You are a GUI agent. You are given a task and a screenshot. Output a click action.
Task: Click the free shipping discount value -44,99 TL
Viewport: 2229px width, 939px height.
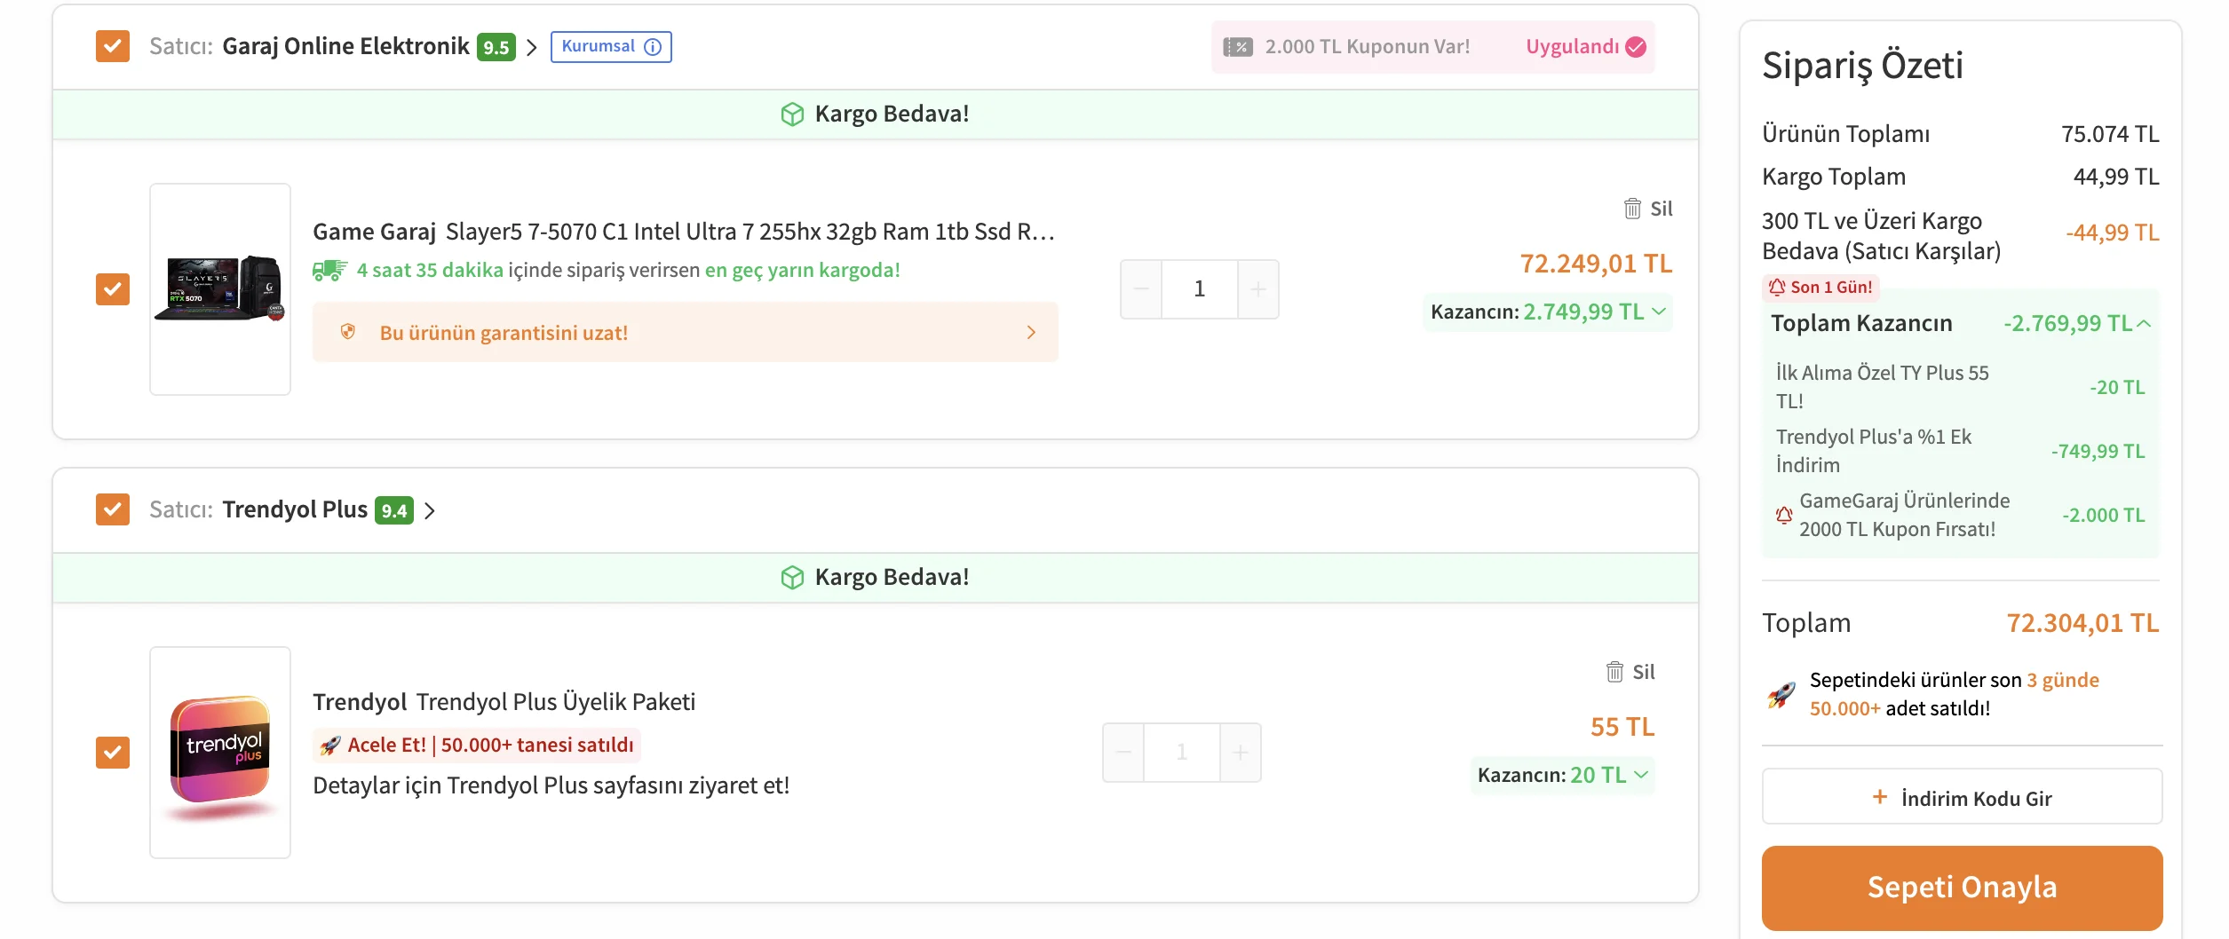[2112, 233]
